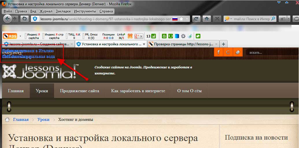Click the circular-arrows button beside the address bar

[25, 19]
